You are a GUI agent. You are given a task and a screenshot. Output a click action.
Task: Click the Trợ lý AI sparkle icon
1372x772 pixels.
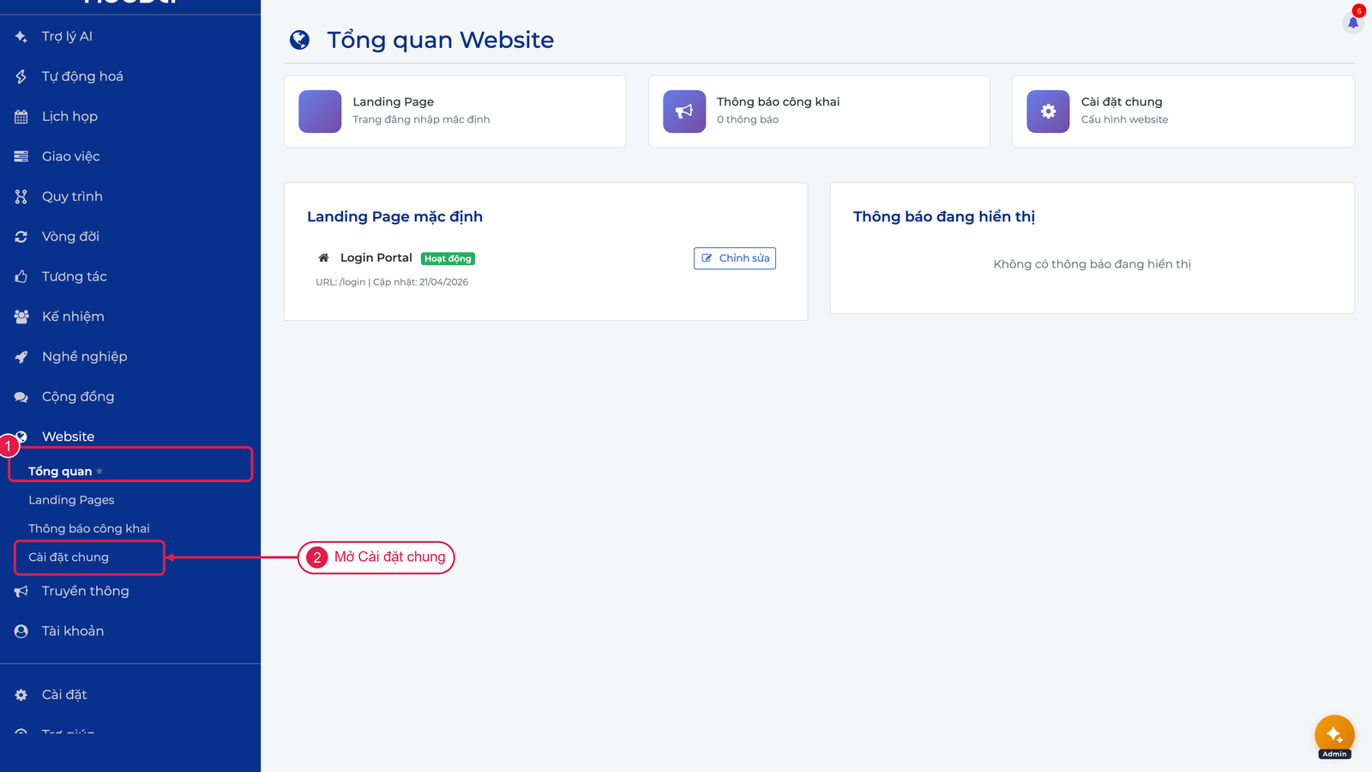pos(21,37)
